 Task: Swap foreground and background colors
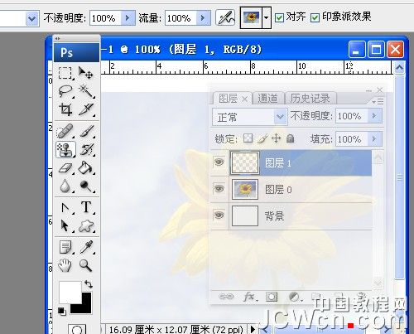point(89,284)
